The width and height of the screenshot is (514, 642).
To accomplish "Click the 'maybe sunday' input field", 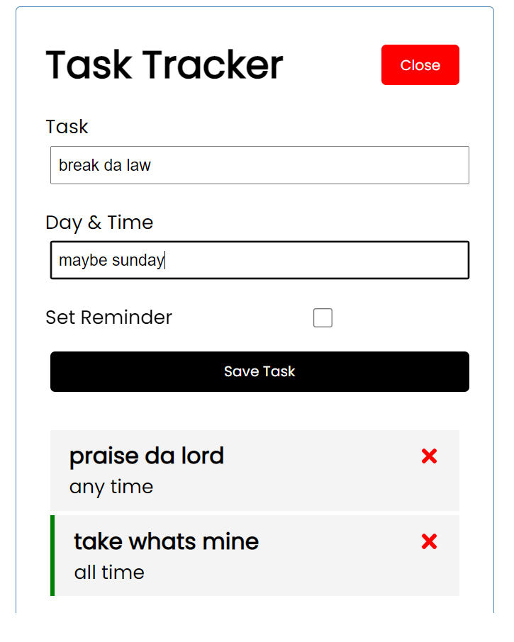I will [x=259, y=260].
